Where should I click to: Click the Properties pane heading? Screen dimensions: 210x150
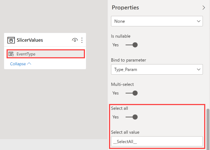click(125, 8)
